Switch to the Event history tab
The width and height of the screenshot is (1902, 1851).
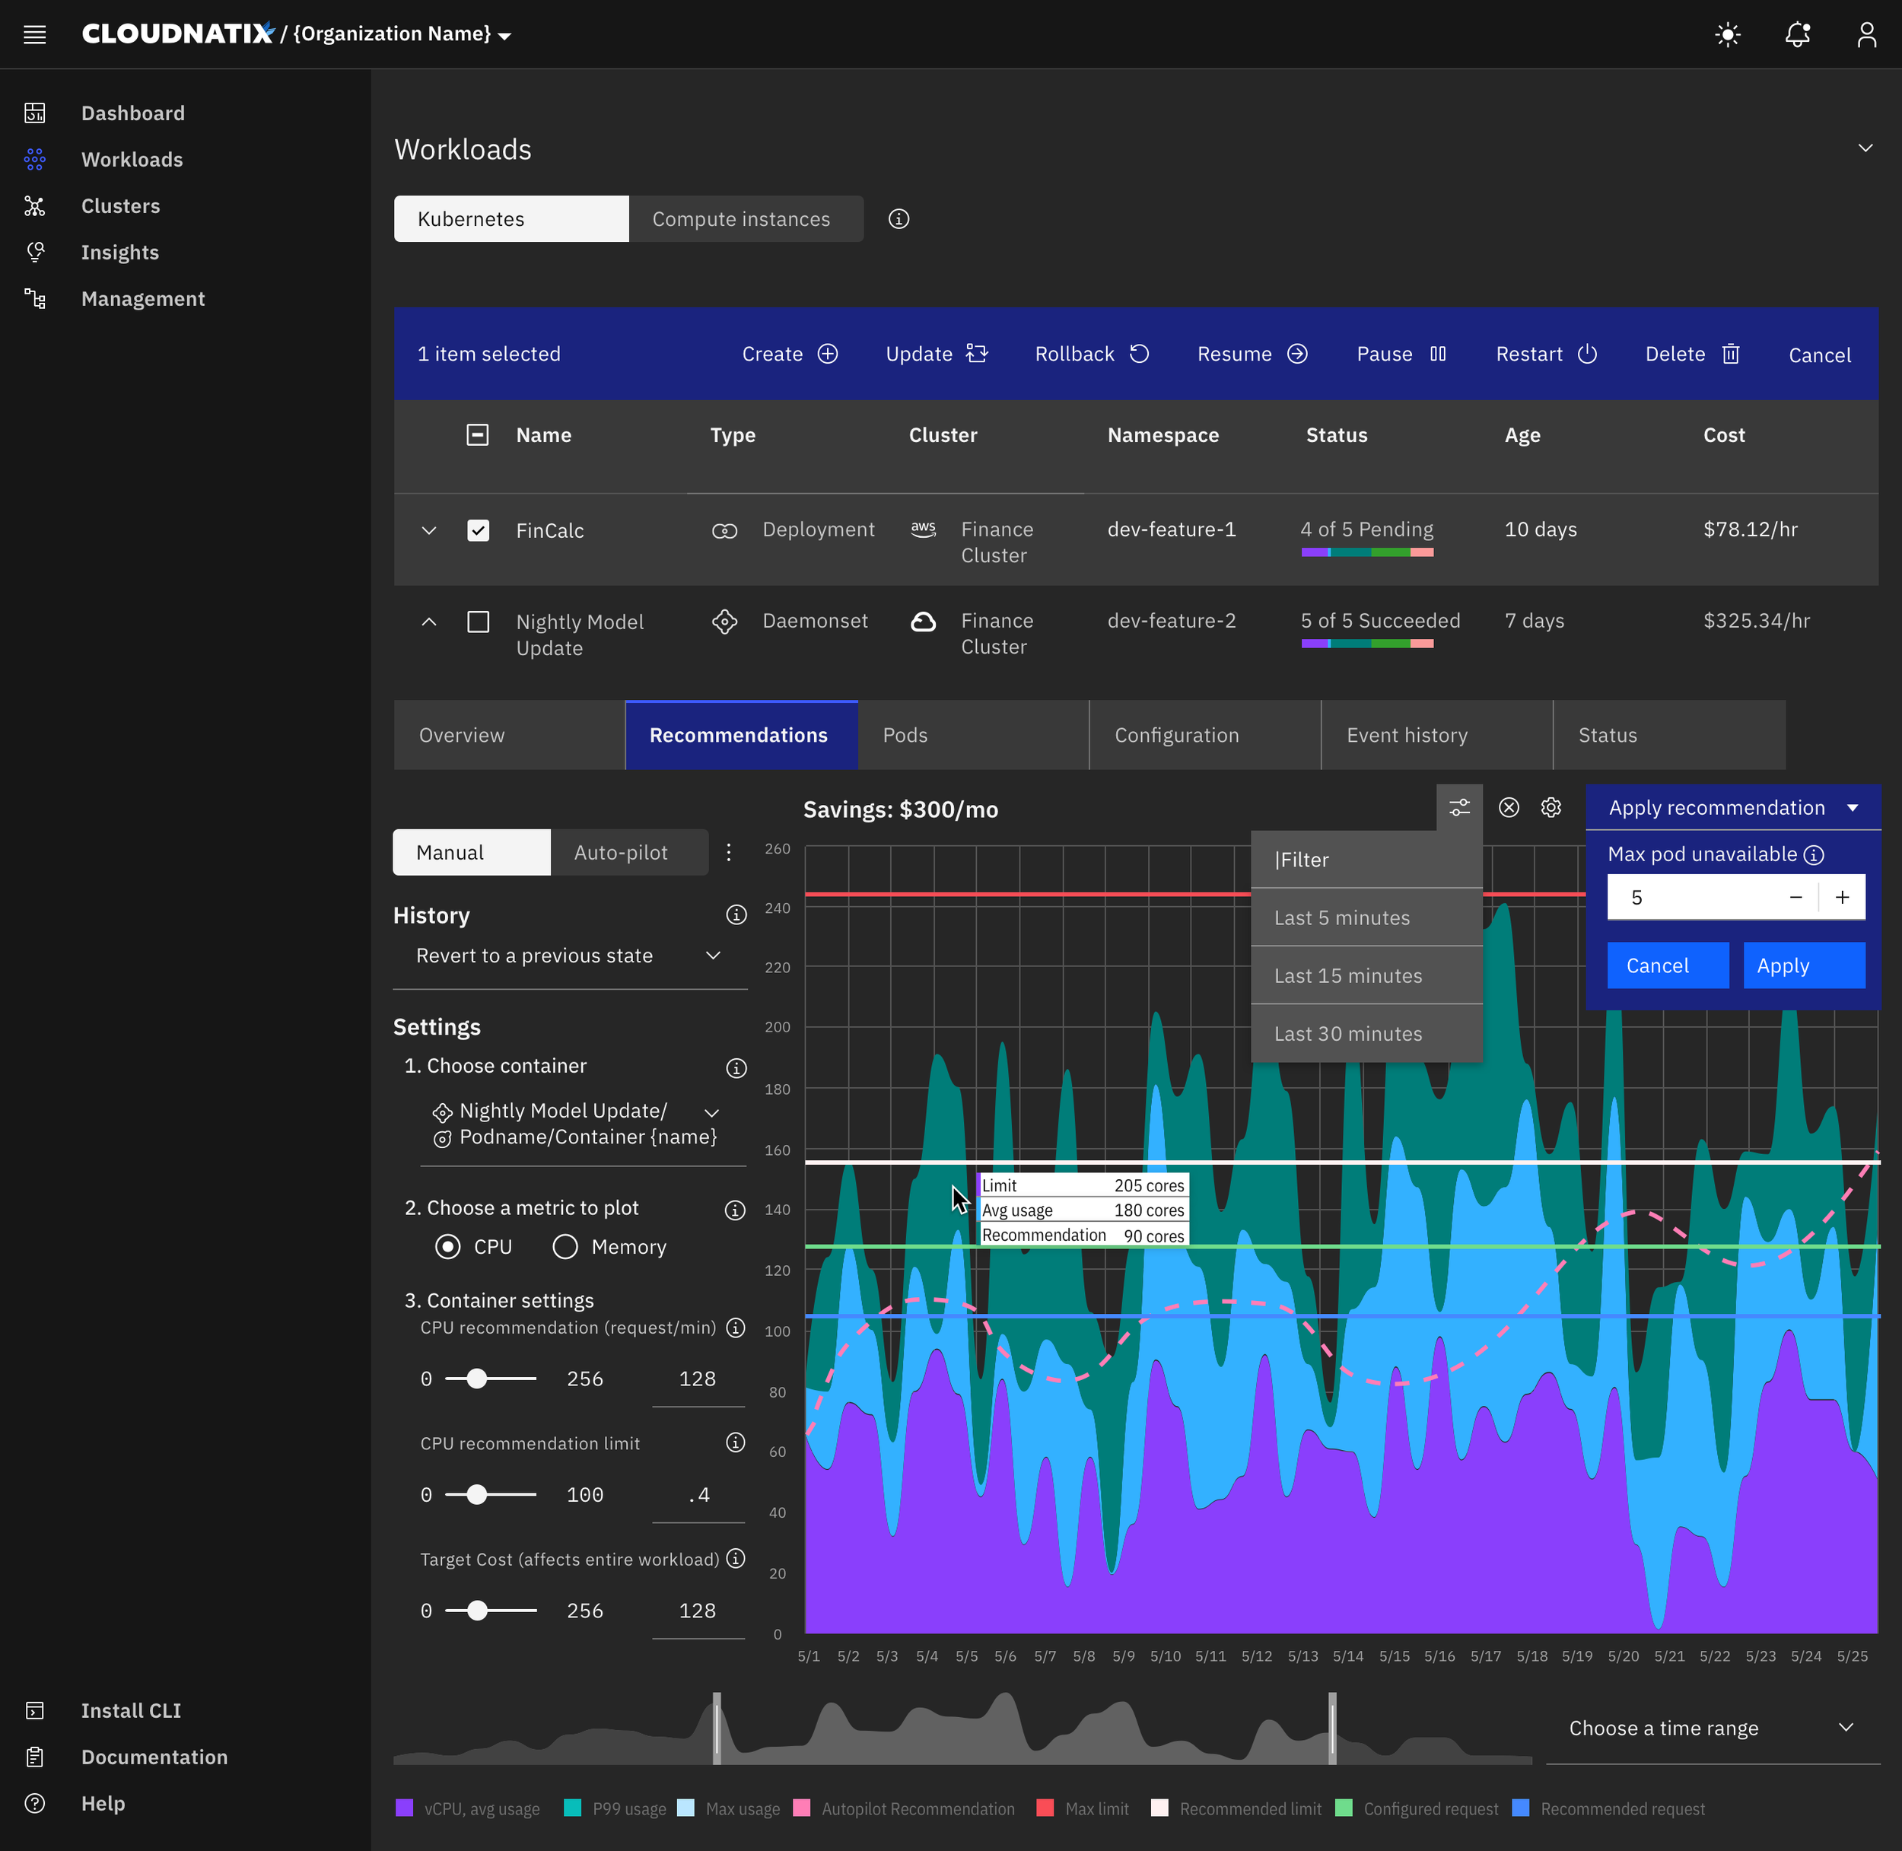click(x=1437, y=735)
